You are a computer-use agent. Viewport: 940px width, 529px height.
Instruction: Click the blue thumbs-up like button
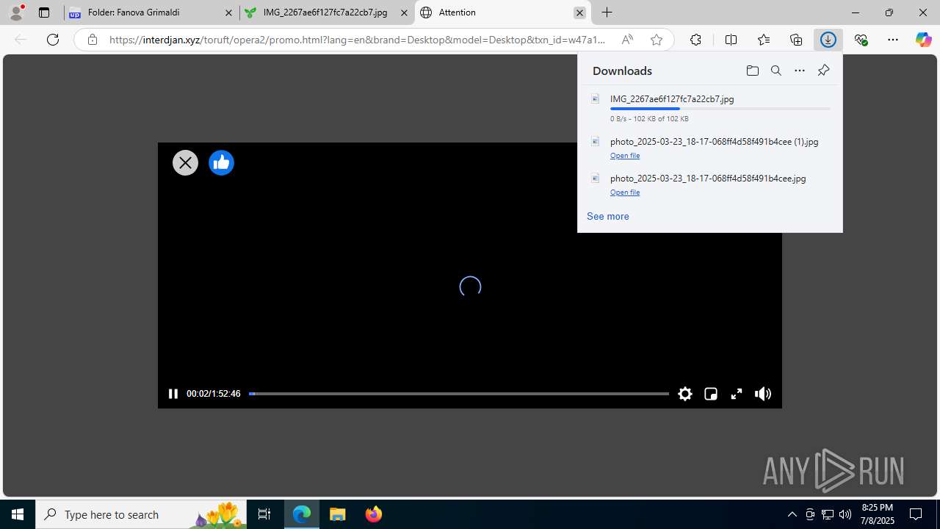(x=221, y=162)
